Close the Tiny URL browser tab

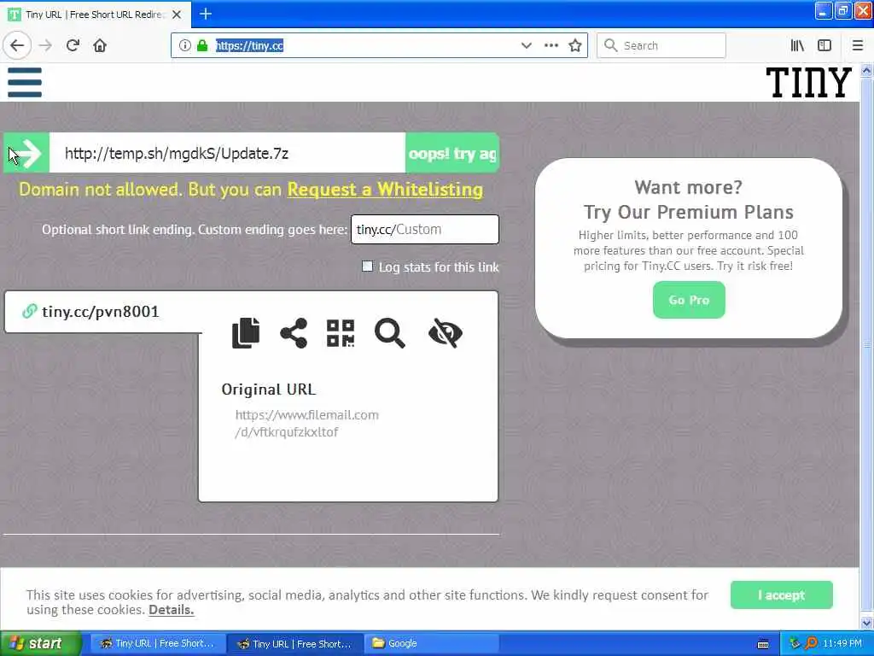pyautogui.click(x=177, y=15)
